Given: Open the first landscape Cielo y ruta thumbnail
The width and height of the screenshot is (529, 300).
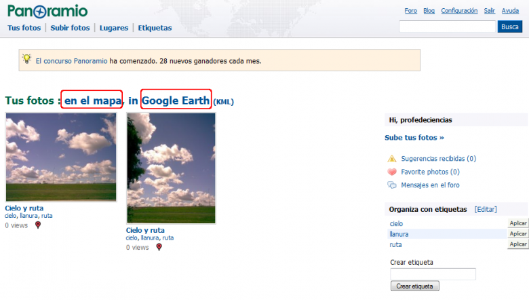Looking at the screenshot, I should (x=61, y=157).
